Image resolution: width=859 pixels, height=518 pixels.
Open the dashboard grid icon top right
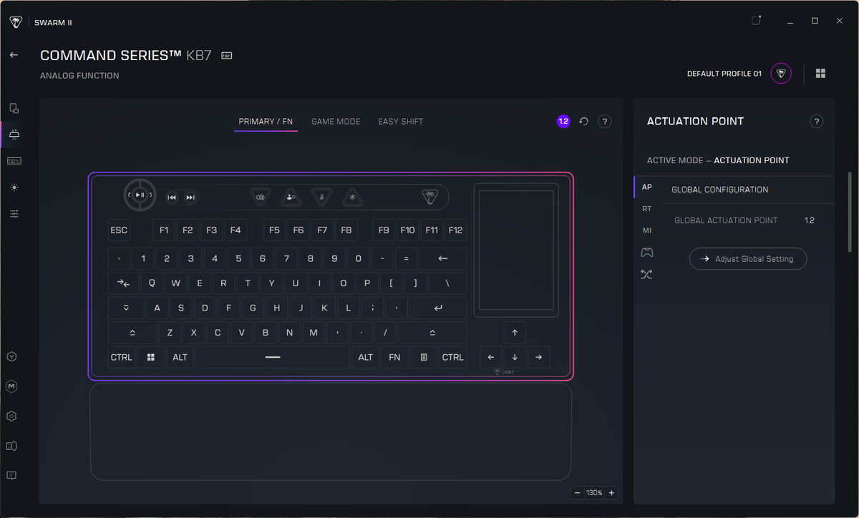820,74
